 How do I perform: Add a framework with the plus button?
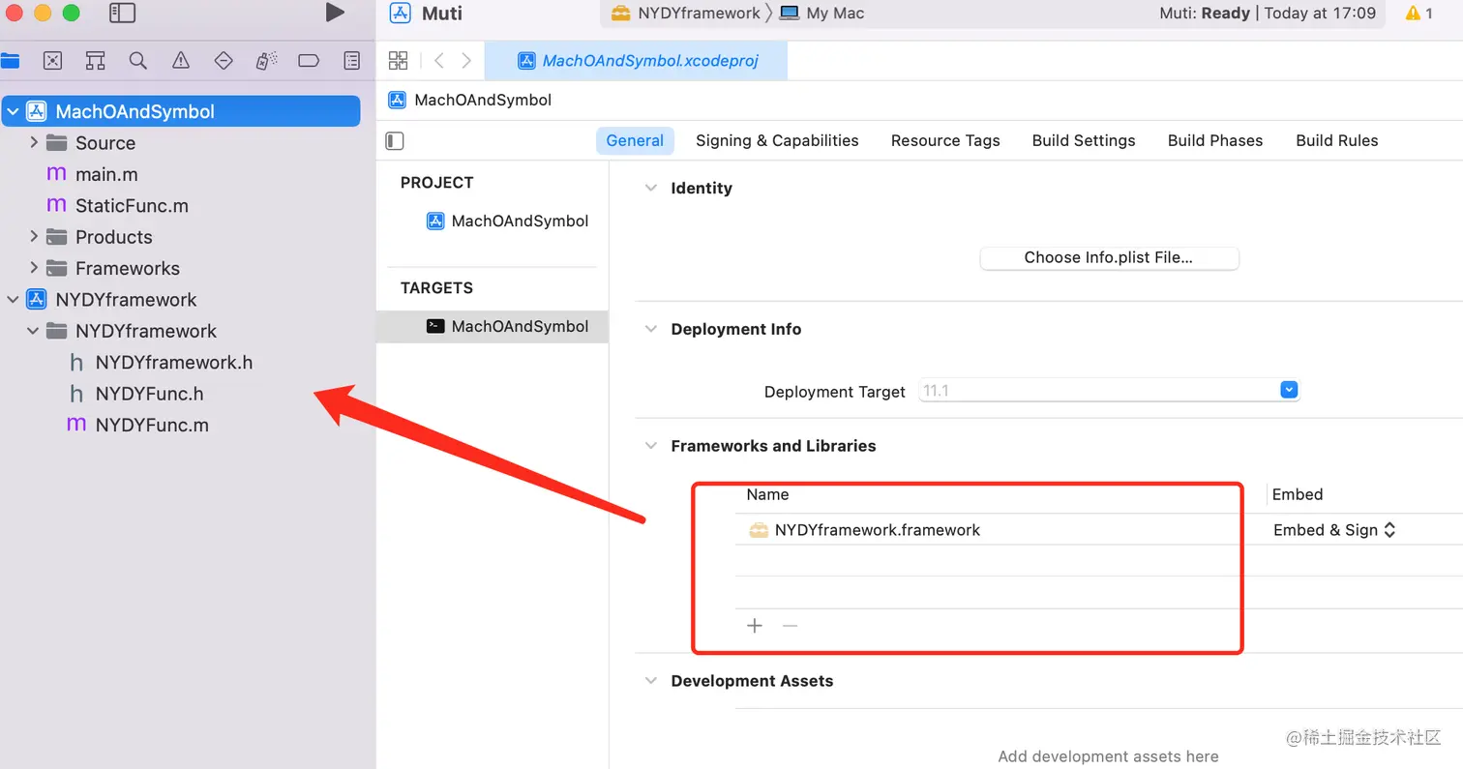click(x=755, y=626)
